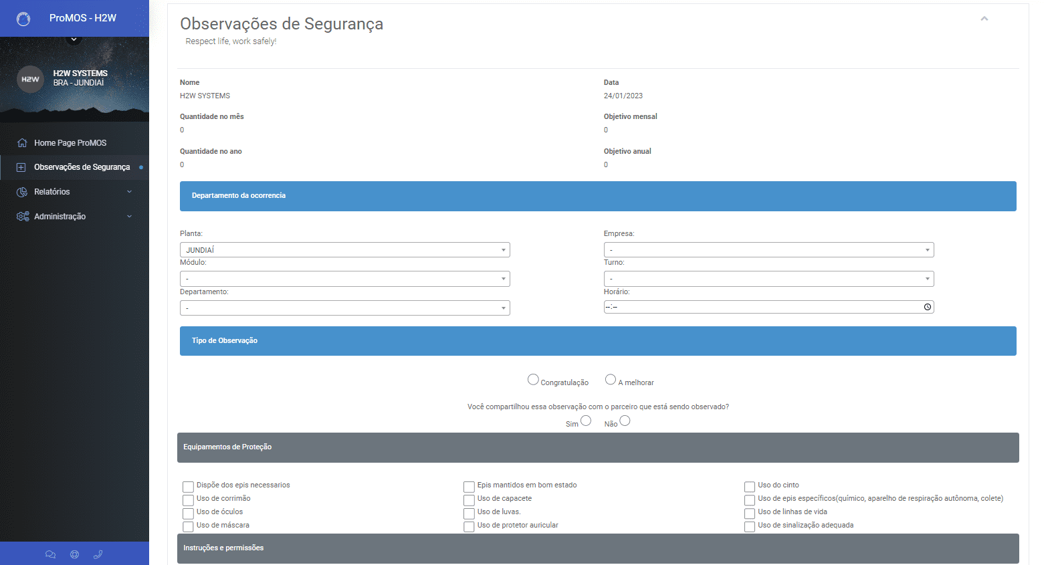This screenshot has width=1046, height=565.
Task: Go to Home Page ProMOS
Action: pos(70,143)
